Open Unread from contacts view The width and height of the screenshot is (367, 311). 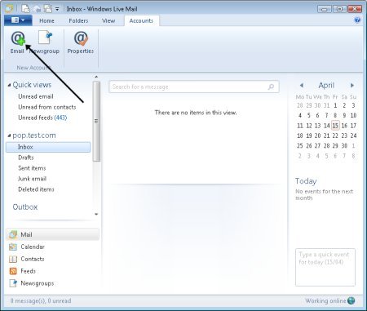[x=47, y=107]
